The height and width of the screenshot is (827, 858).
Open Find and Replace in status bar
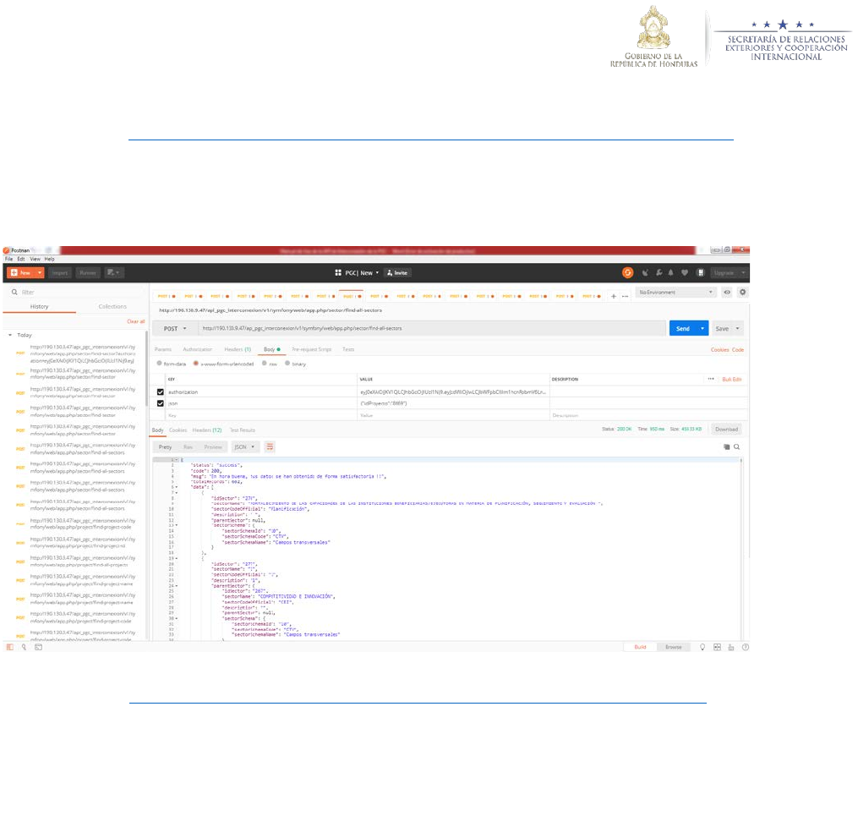(x=24, y=647)
